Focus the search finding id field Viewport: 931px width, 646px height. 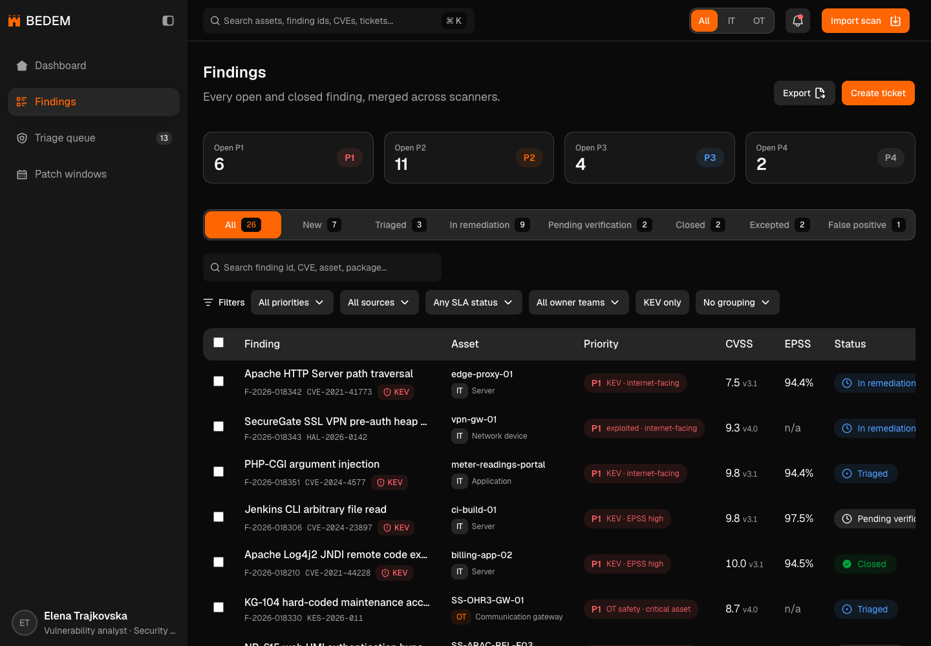pos(322,267)
